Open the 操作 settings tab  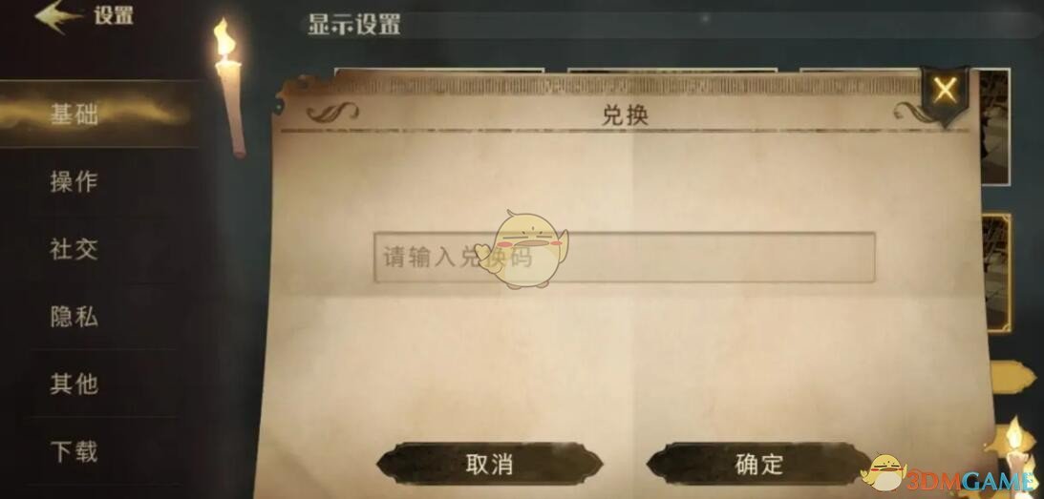point(74,181)
